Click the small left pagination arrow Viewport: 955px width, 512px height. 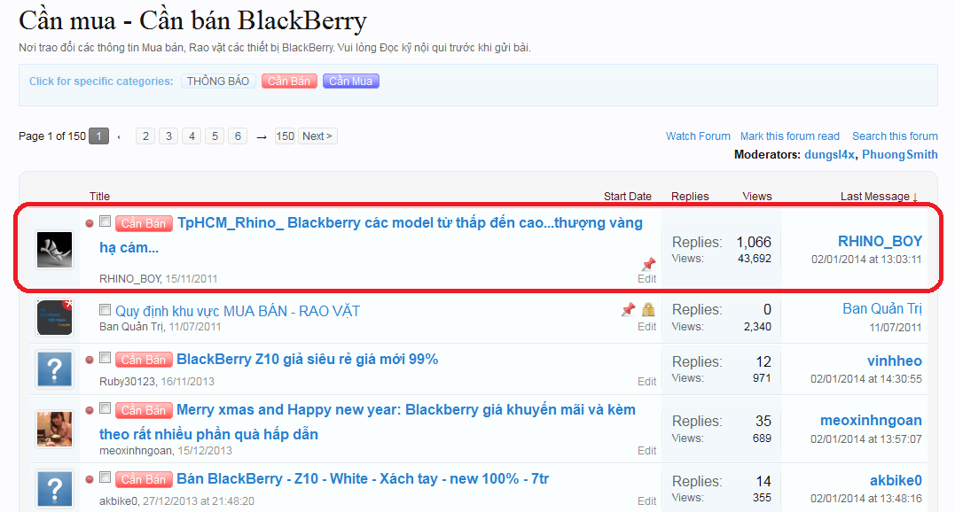tap(119, 136)
